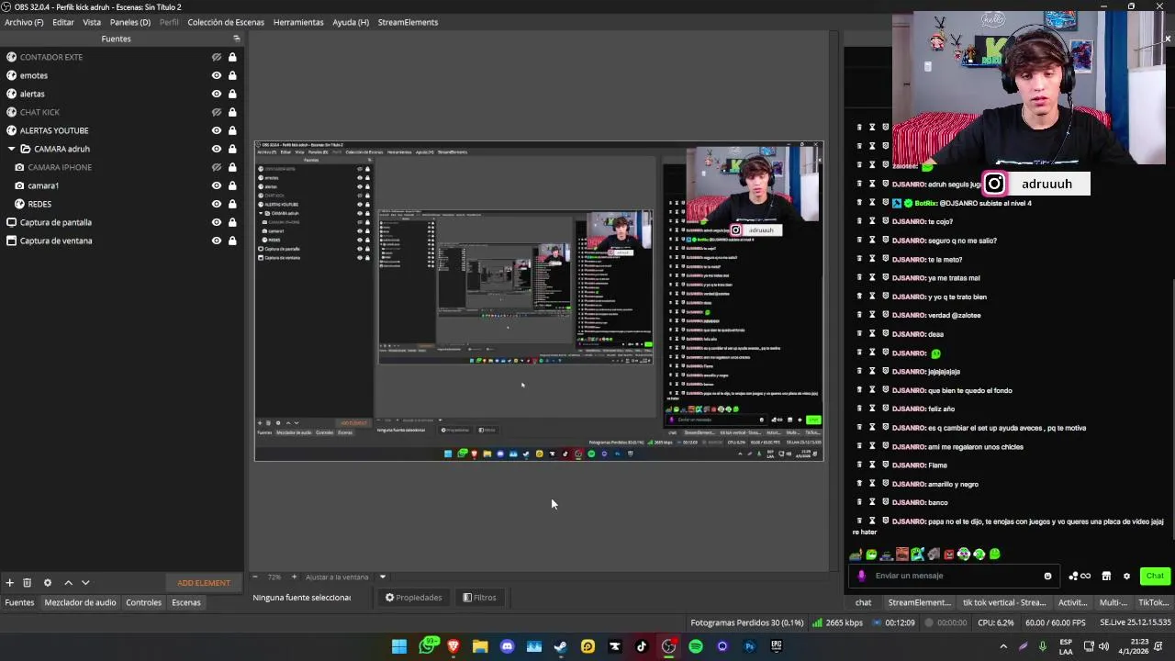Screen dimensions: 1175x661
Task: Open WhatsApp from the taskbar
Action: pos(427,646)
